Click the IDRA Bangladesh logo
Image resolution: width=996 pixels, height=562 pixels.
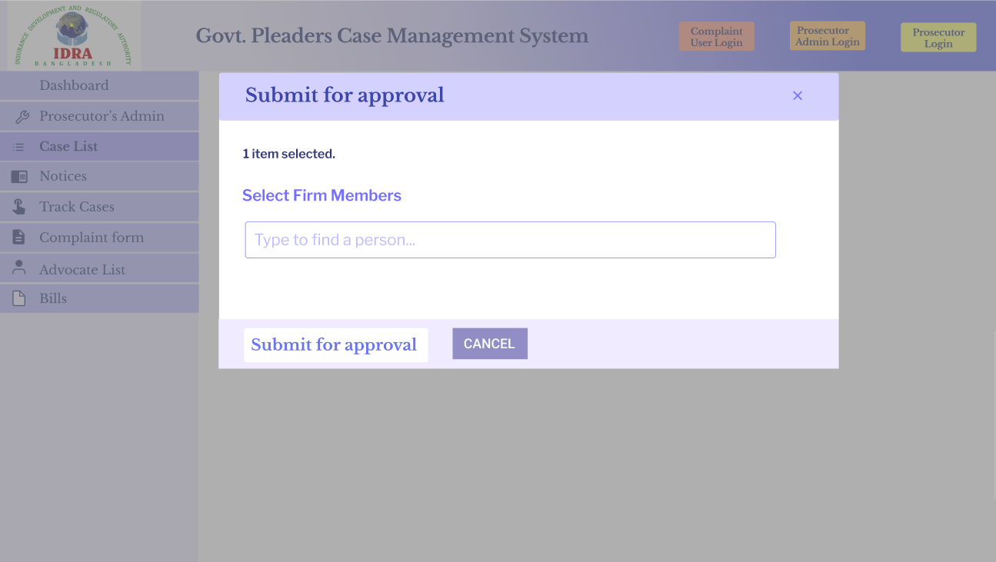click(x=74, y=35)
